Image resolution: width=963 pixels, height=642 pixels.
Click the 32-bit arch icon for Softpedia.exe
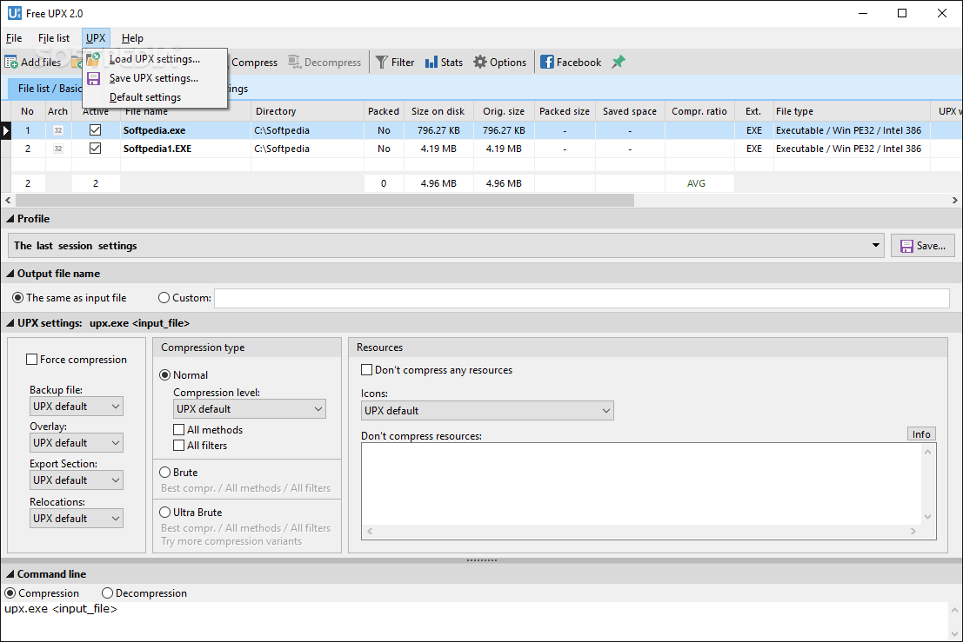pyautogui.click(x=58, y=130)
